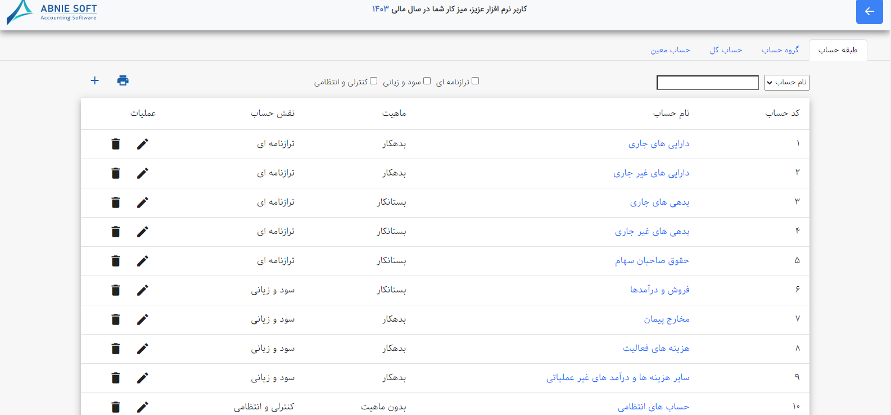Add a new account class with plus icon
This screenshot has height=415, width=891.
(95, 80)
